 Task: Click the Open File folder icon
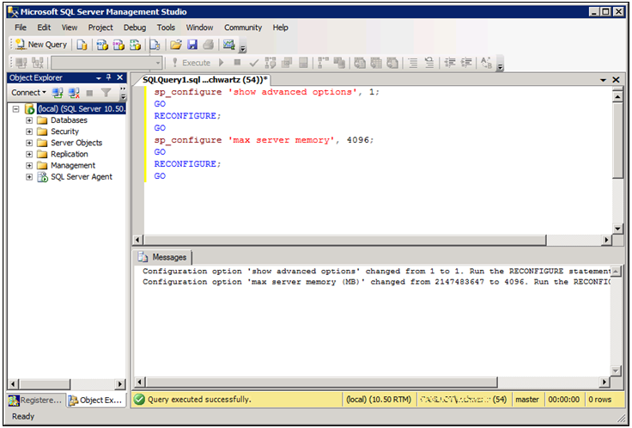[176, 45]
